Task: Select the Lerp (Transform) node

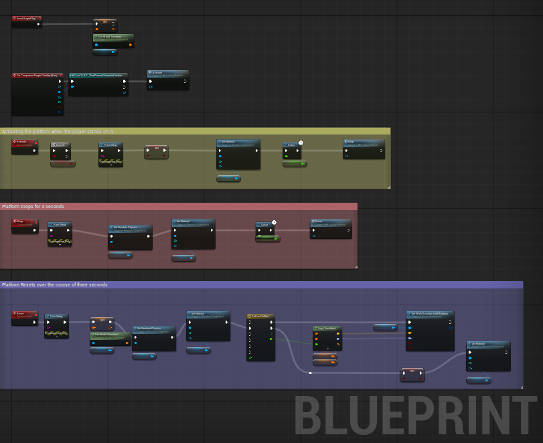Action: click(x=327, y=338)
